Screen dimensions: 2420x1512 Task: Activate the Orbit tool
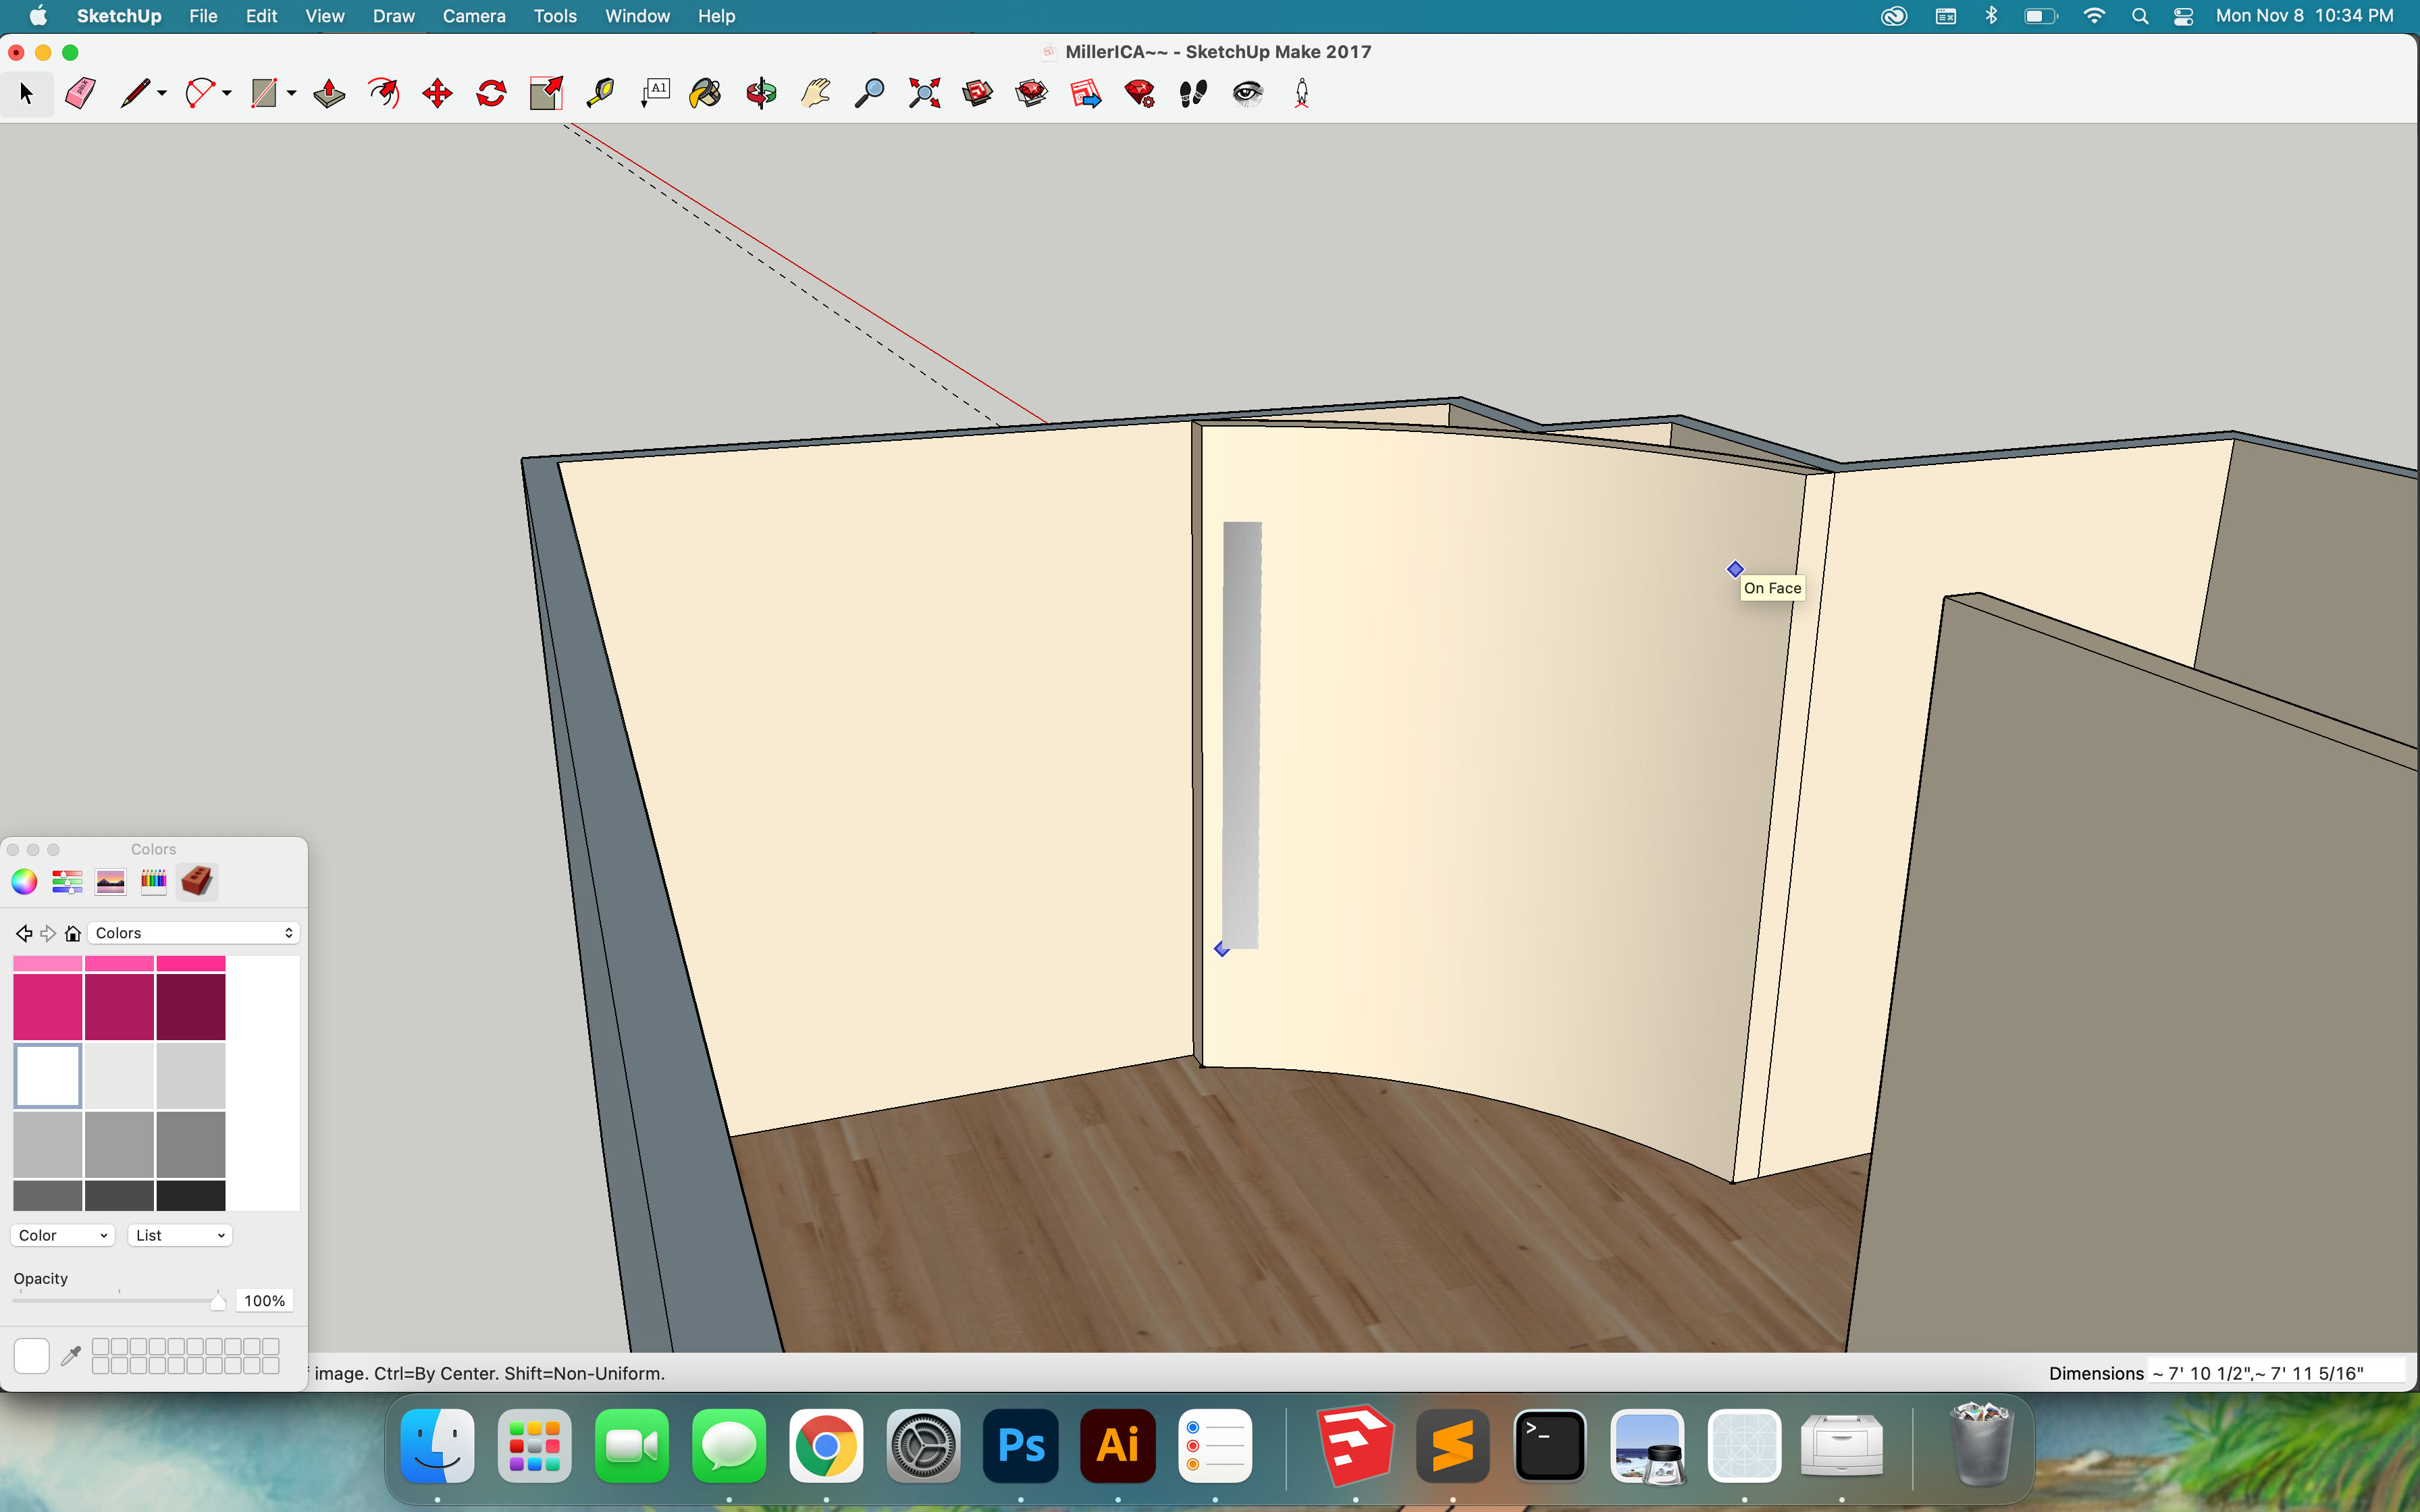pos(761,94)
